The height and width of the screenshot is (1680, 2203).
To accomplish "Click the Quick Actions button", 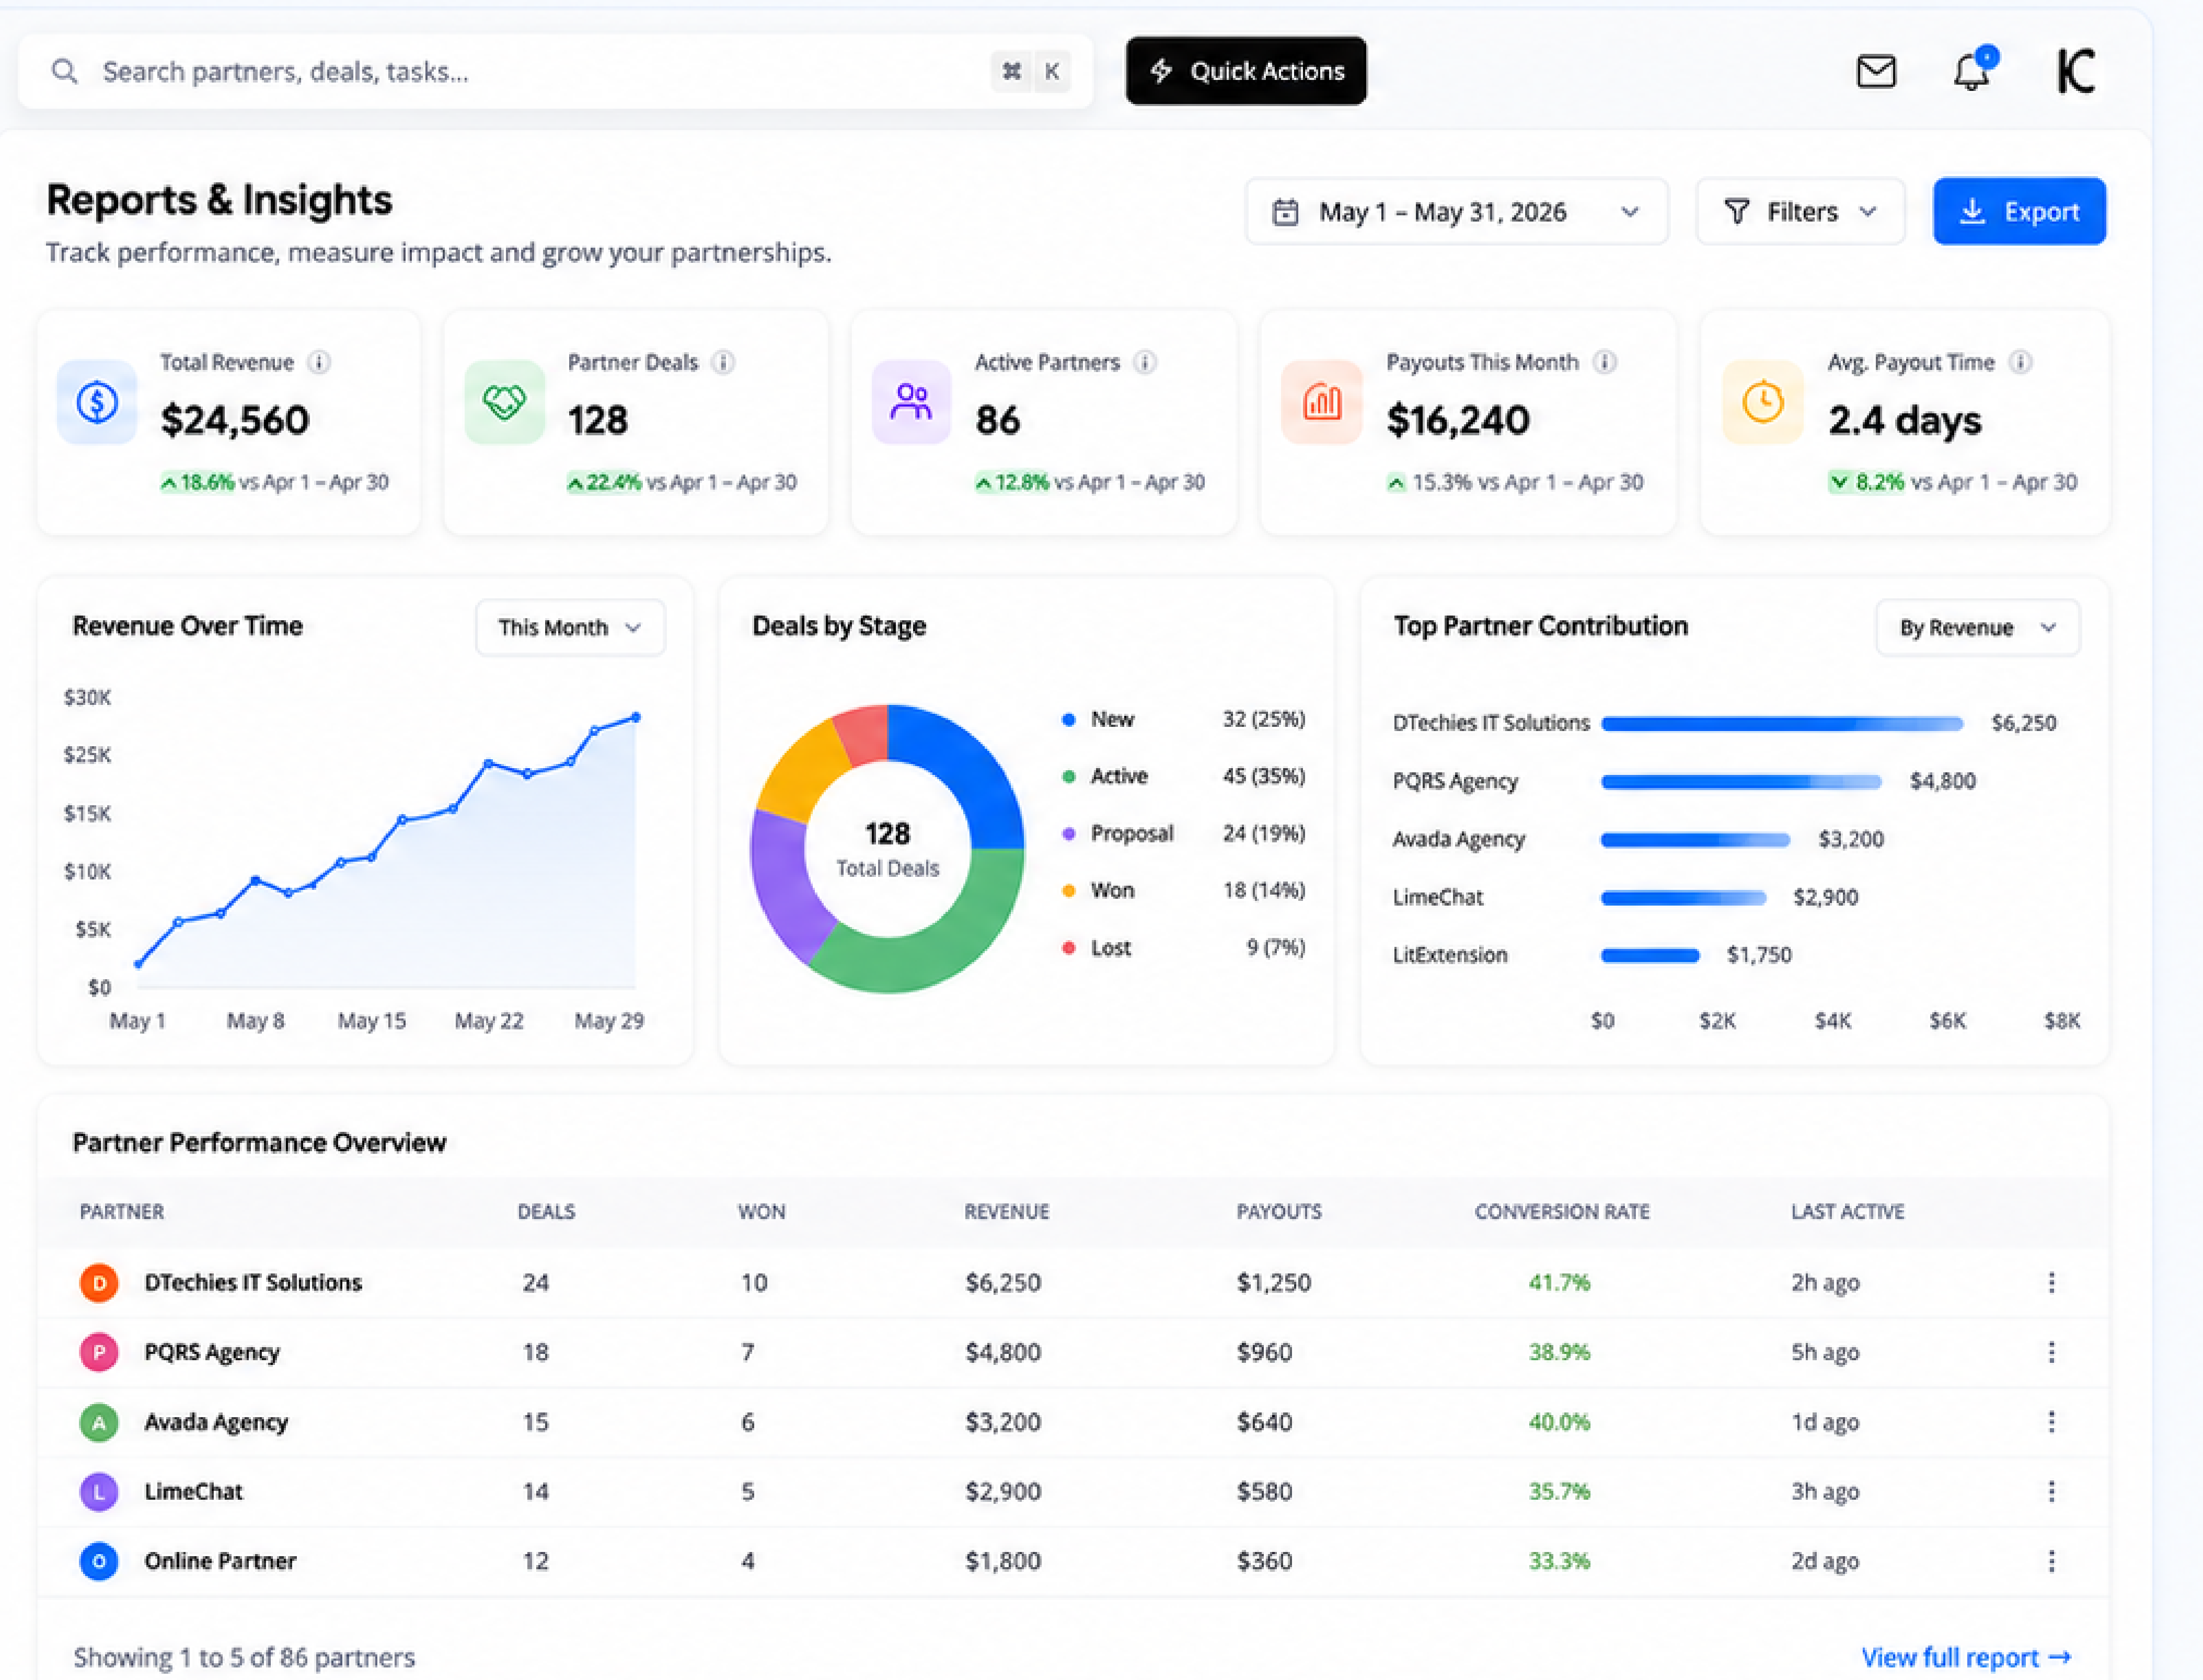I will (x=1245, y=71).
